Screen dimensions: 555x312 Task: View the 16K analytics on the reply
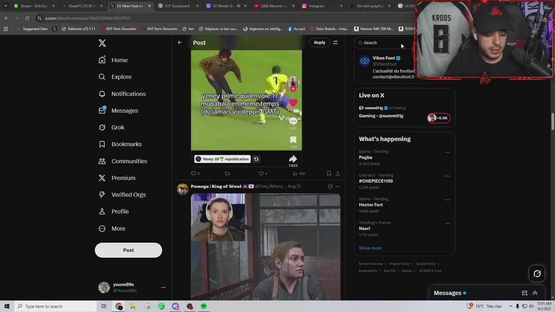tap(299, 173)
